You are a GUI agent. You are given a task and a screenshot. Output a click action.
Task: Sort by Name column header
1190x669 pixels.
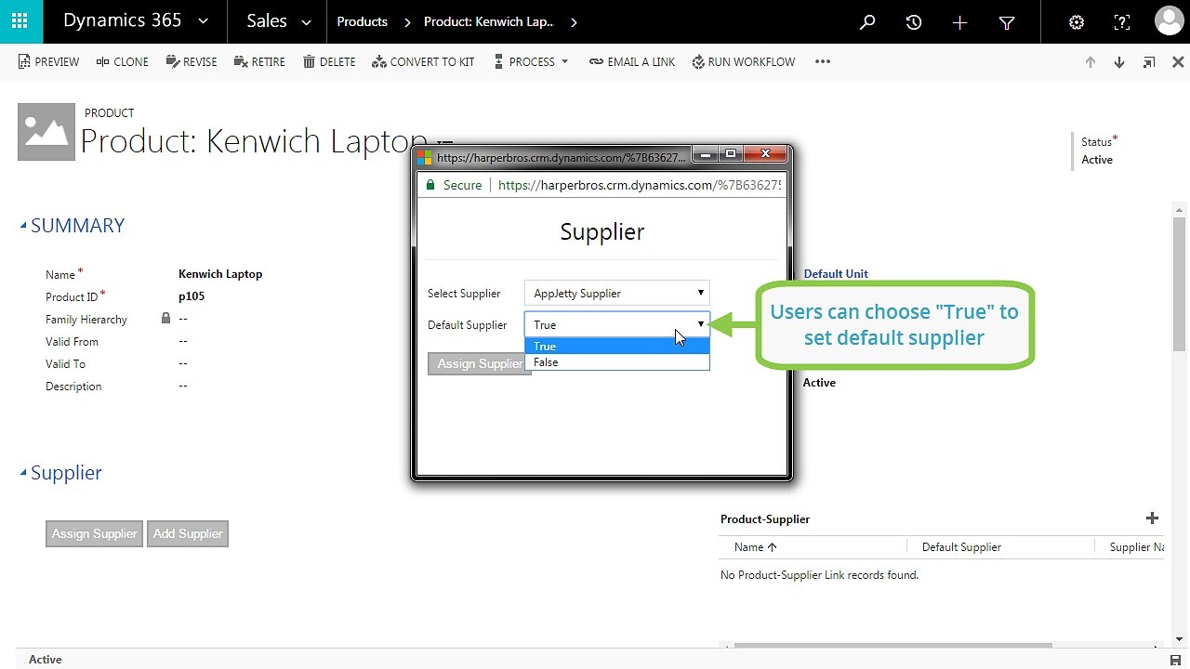click(755, 547)
